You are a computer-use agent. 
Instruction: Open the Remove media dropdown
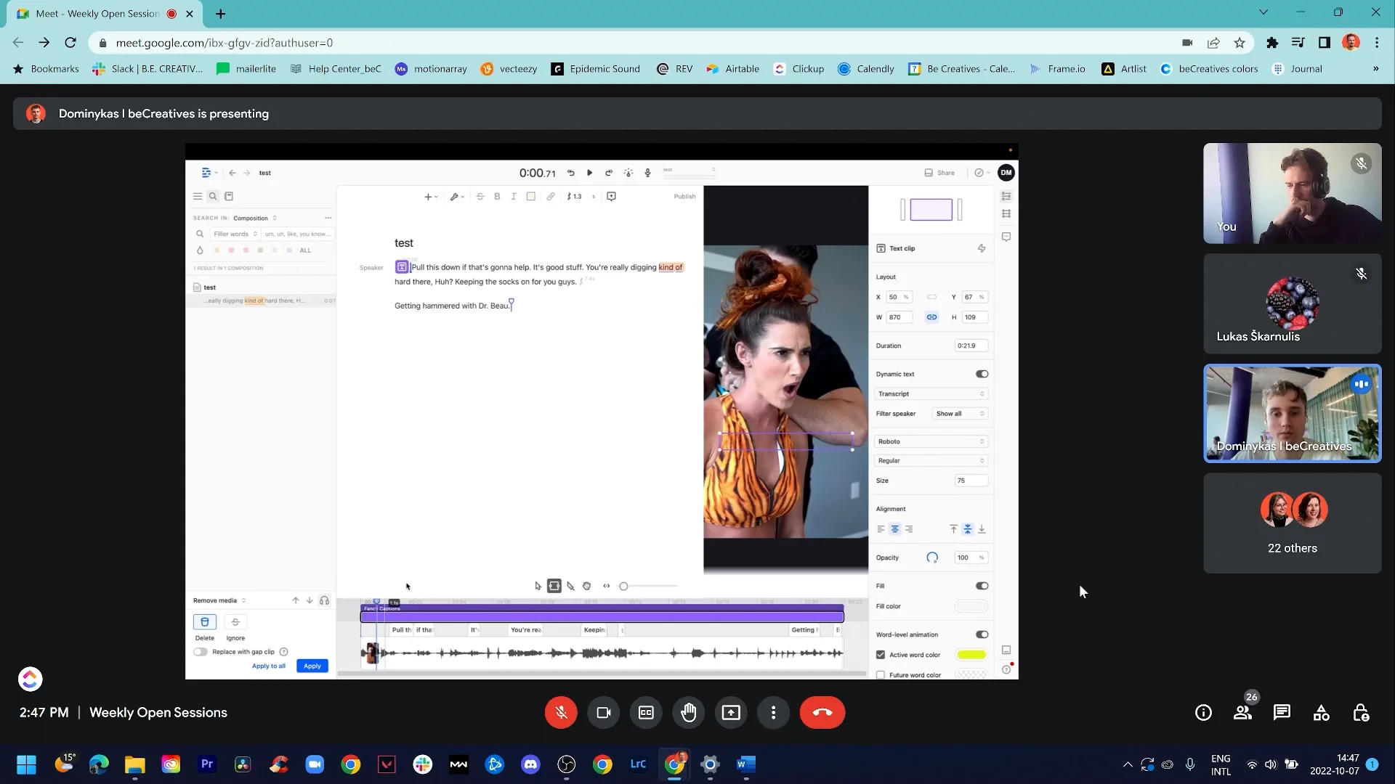[x=219, y=600]
